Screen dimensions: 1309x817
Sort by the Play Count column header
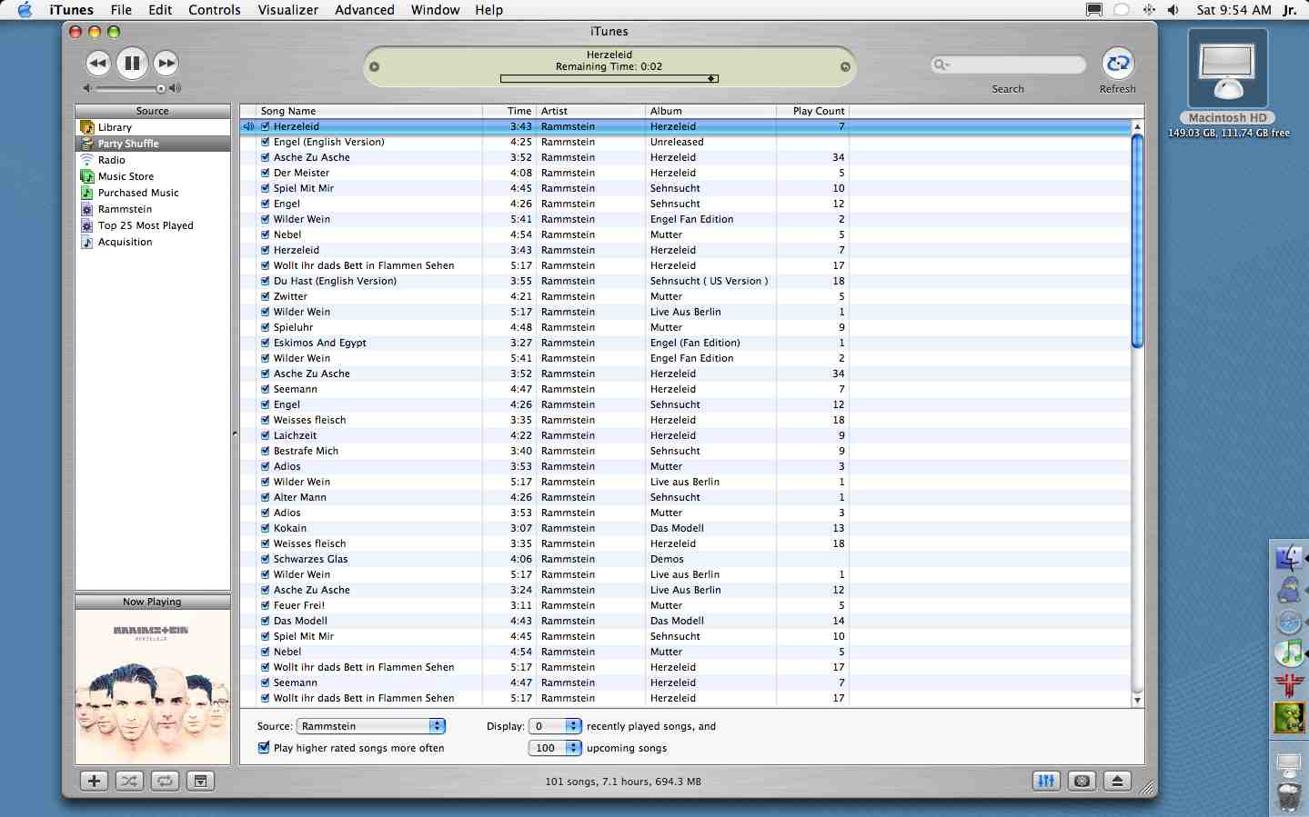(x=812, y=111)
